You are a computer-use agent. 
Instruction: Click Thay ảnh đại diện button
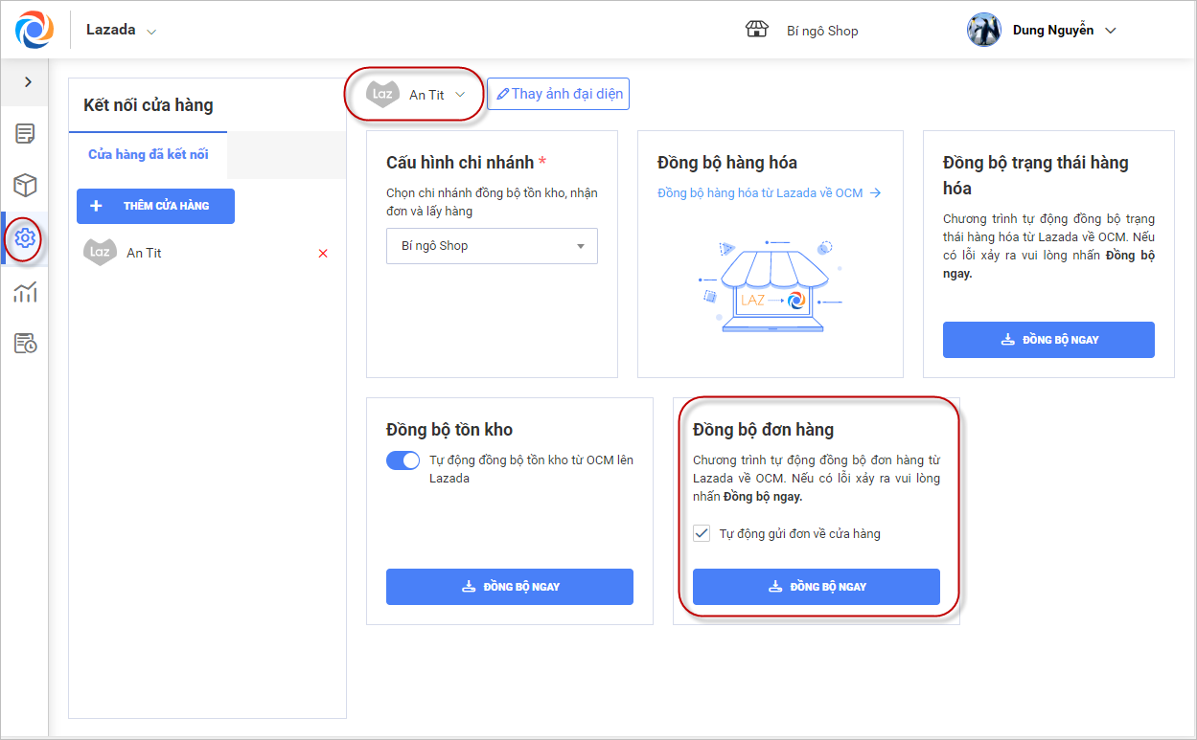tap(558, 94)
